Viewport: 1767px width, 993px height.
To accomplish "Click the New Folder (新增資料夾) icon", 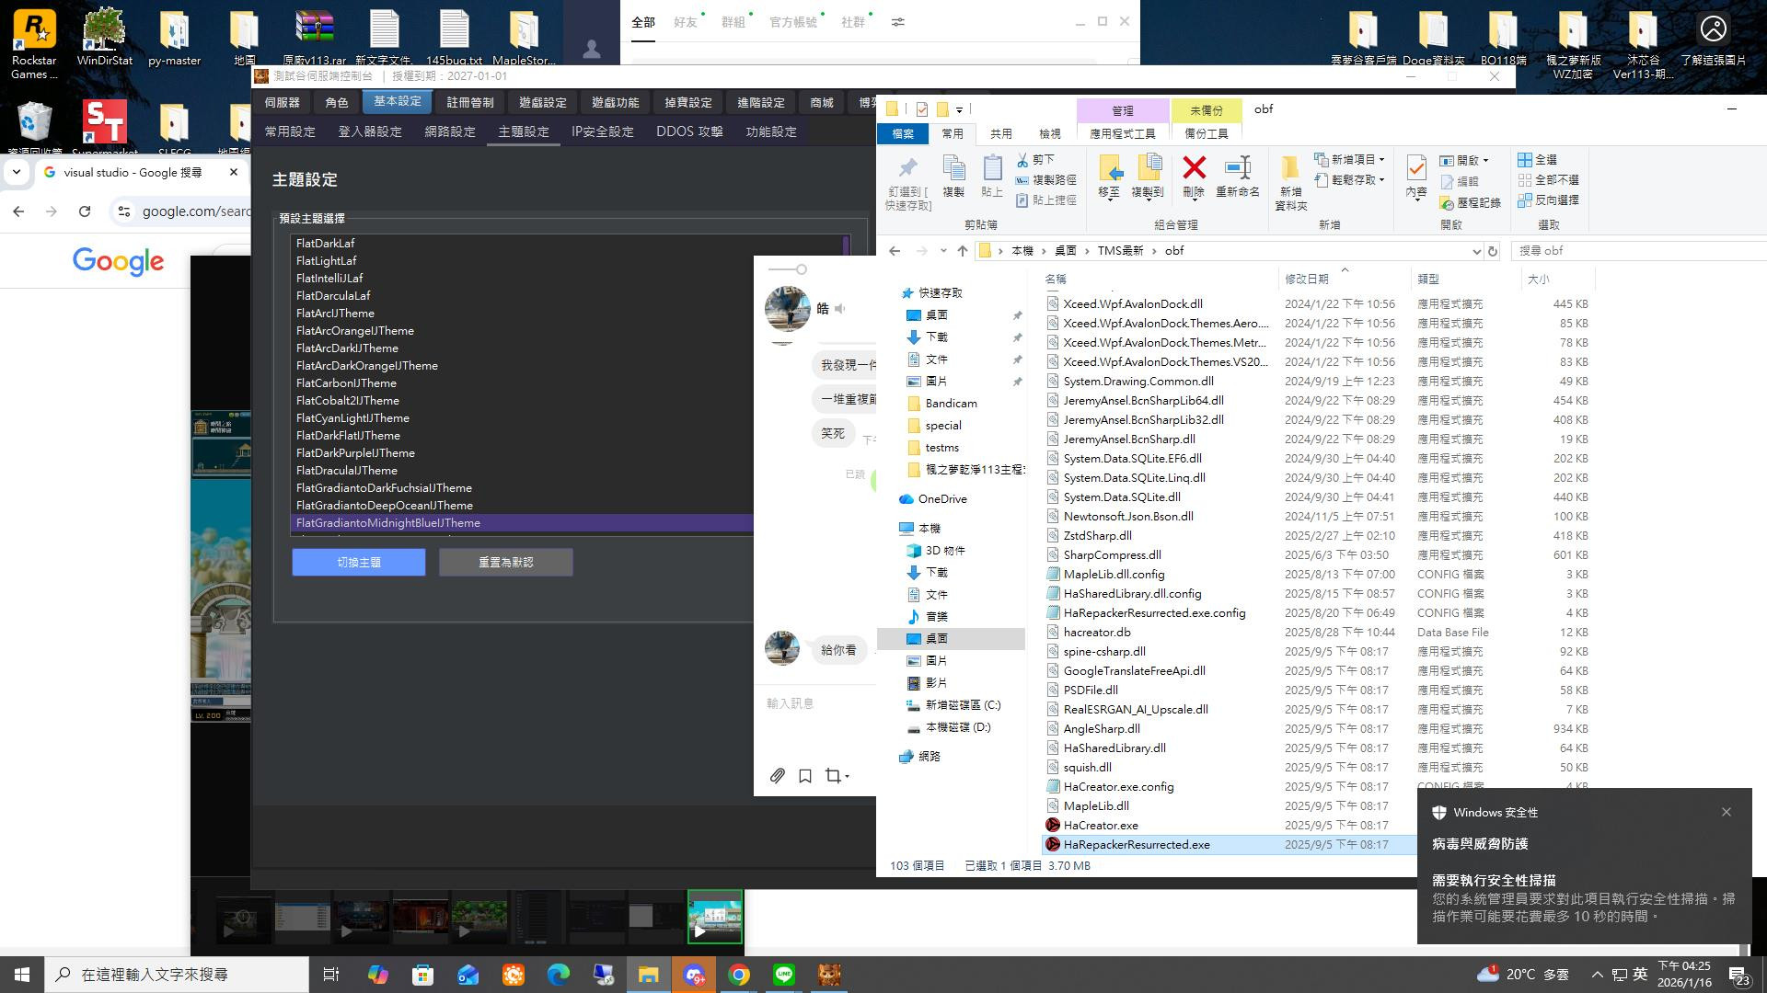I will 1290,168.
